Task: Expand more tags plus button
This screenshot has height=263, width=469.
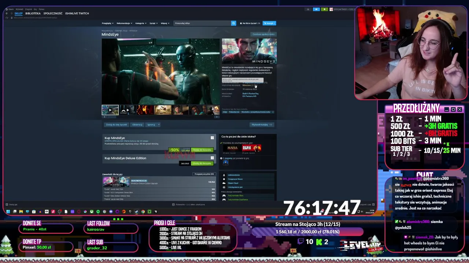Action: click(273, 112)
